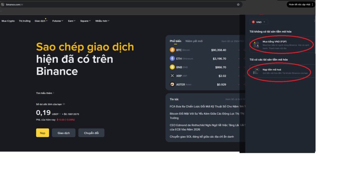Click the Chuyển đổi button
Image resolution: width=345 pixels, height=194 pixels.
click(x=91, y=133)
